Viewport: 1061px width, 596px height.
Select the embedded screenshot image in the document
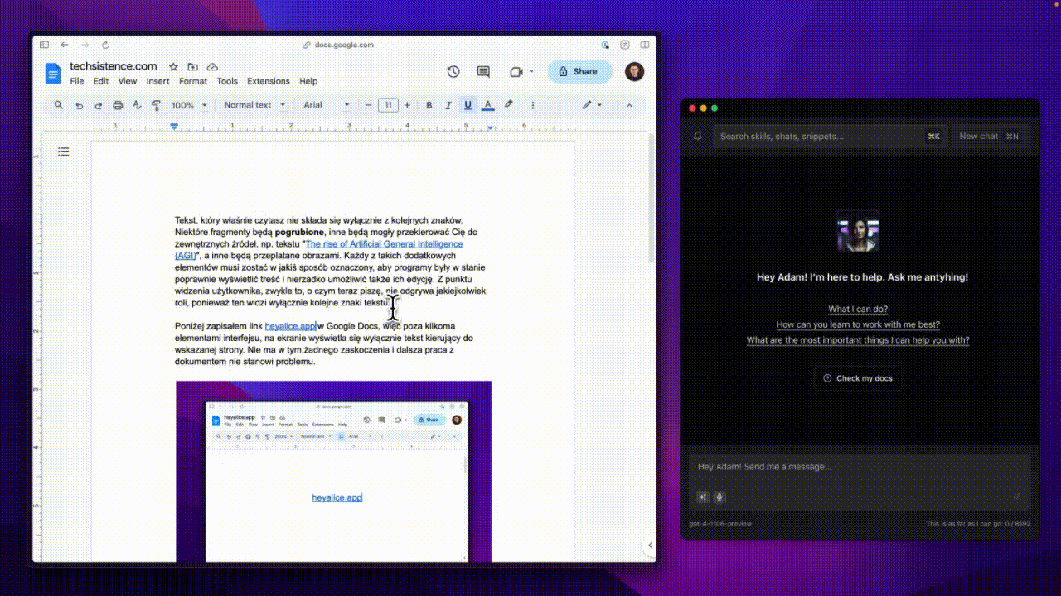coord(333,472)
